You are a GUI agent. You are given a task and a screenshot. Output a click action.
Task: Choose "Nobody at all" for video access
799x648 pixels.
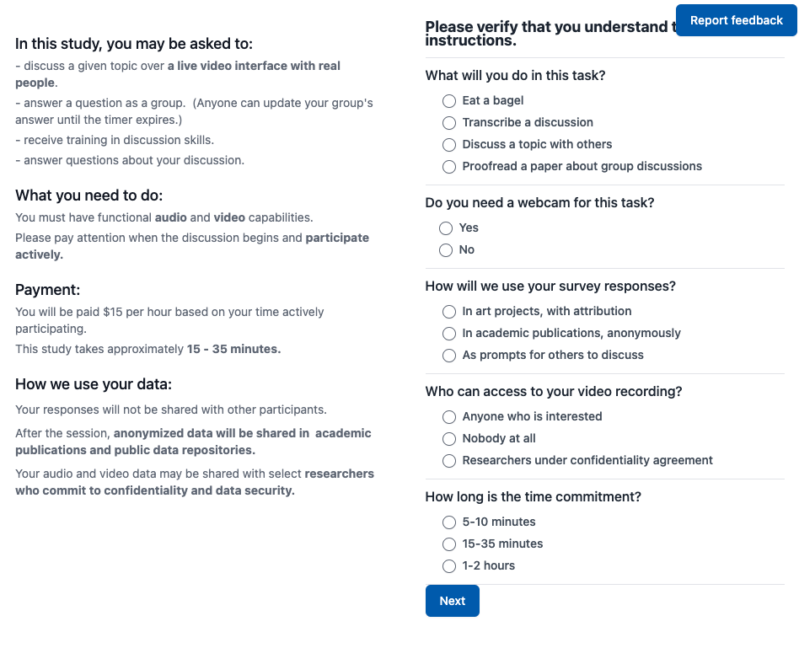click(448, 438)
